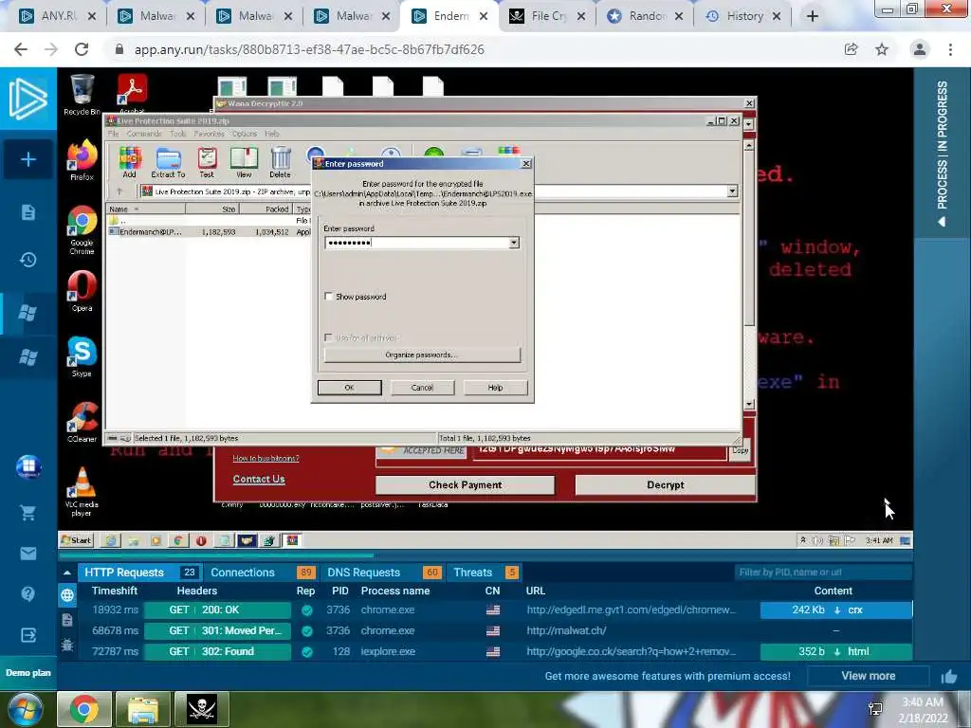Start a new task with plus icon
Screen dimensions: 971x728
[27, 159]
